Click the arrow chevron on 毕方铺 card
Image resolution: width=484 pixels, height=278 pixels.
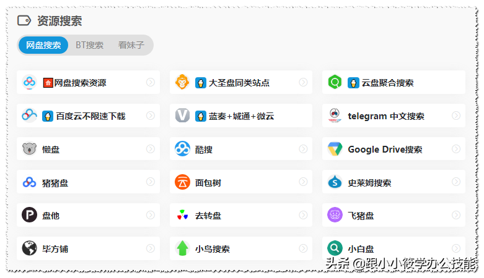[x=151, y=248]
